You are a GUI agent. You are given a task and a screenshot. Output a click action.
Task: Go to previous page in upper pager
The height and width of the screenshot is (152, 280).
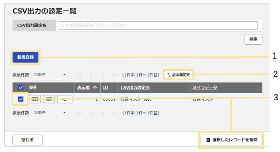coord(91,75)
